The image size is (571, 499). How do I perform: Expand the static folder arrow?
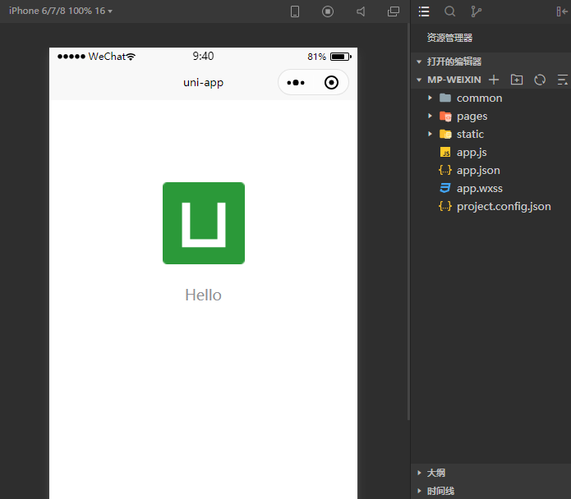430,135
